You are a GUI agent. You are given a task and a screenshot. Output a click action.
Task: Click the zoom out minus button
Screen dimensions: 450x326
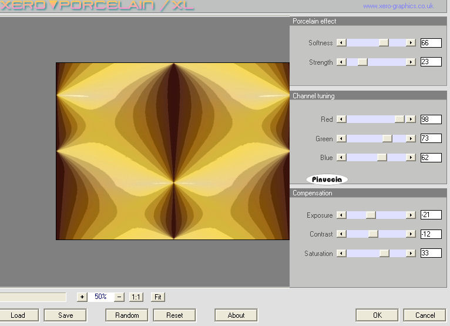[x=119, y=297]
